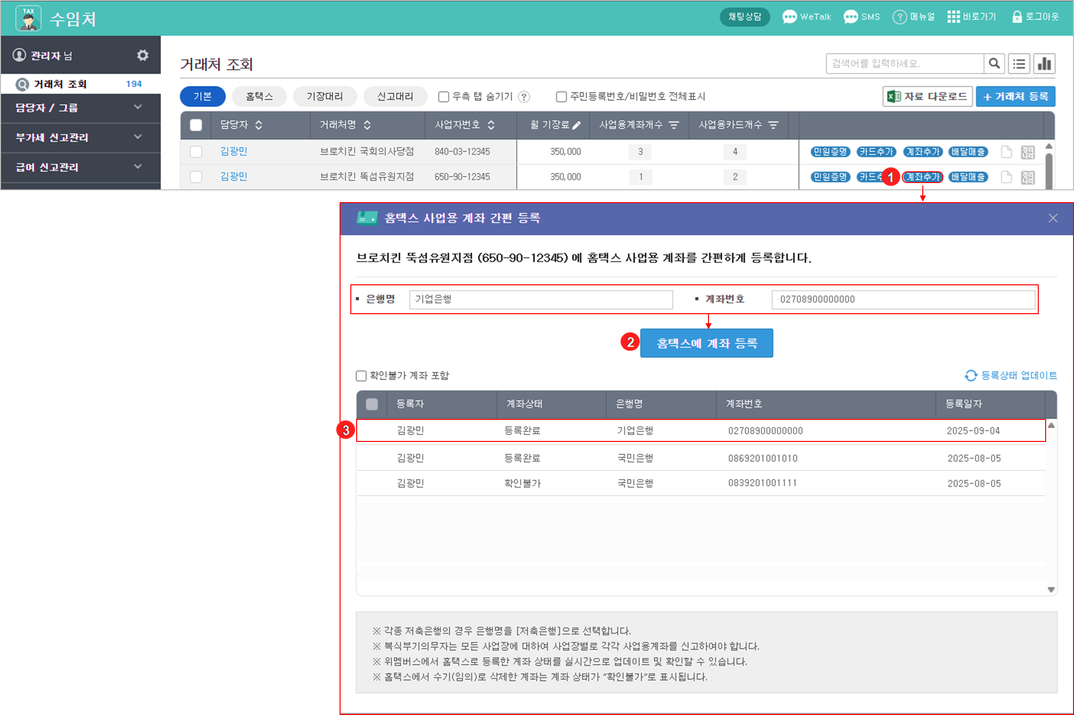
Task: Click the pencil icon in 월 기장료 header
Action: pyautogui.click(x=577, y=125)
